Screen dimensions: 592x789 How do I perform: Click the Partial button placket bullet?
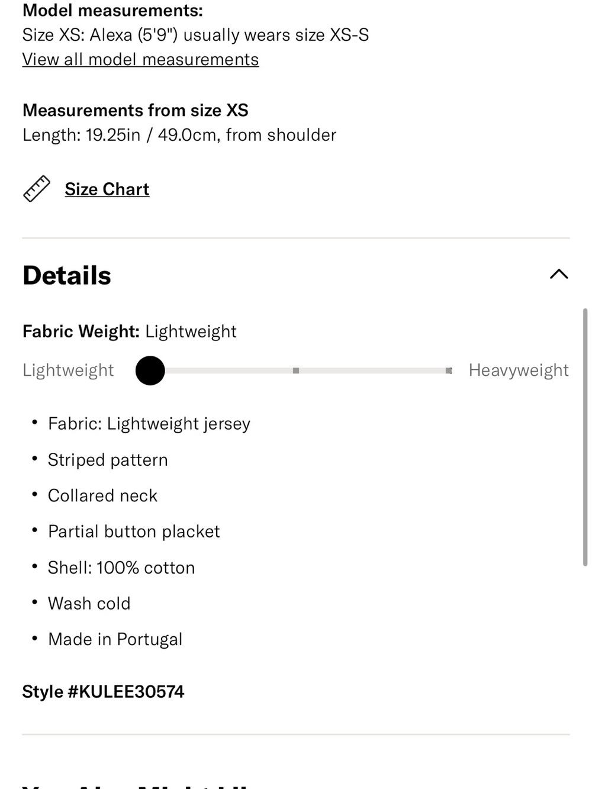tap(134, 532)
